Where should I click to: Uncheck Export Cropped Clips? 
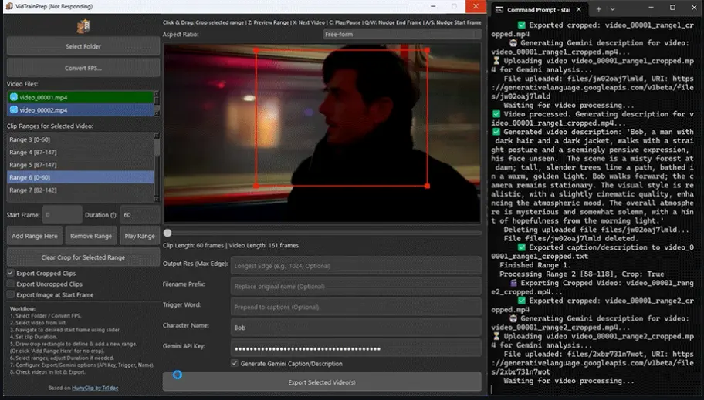pyautogui.click(x=11, y=274)
